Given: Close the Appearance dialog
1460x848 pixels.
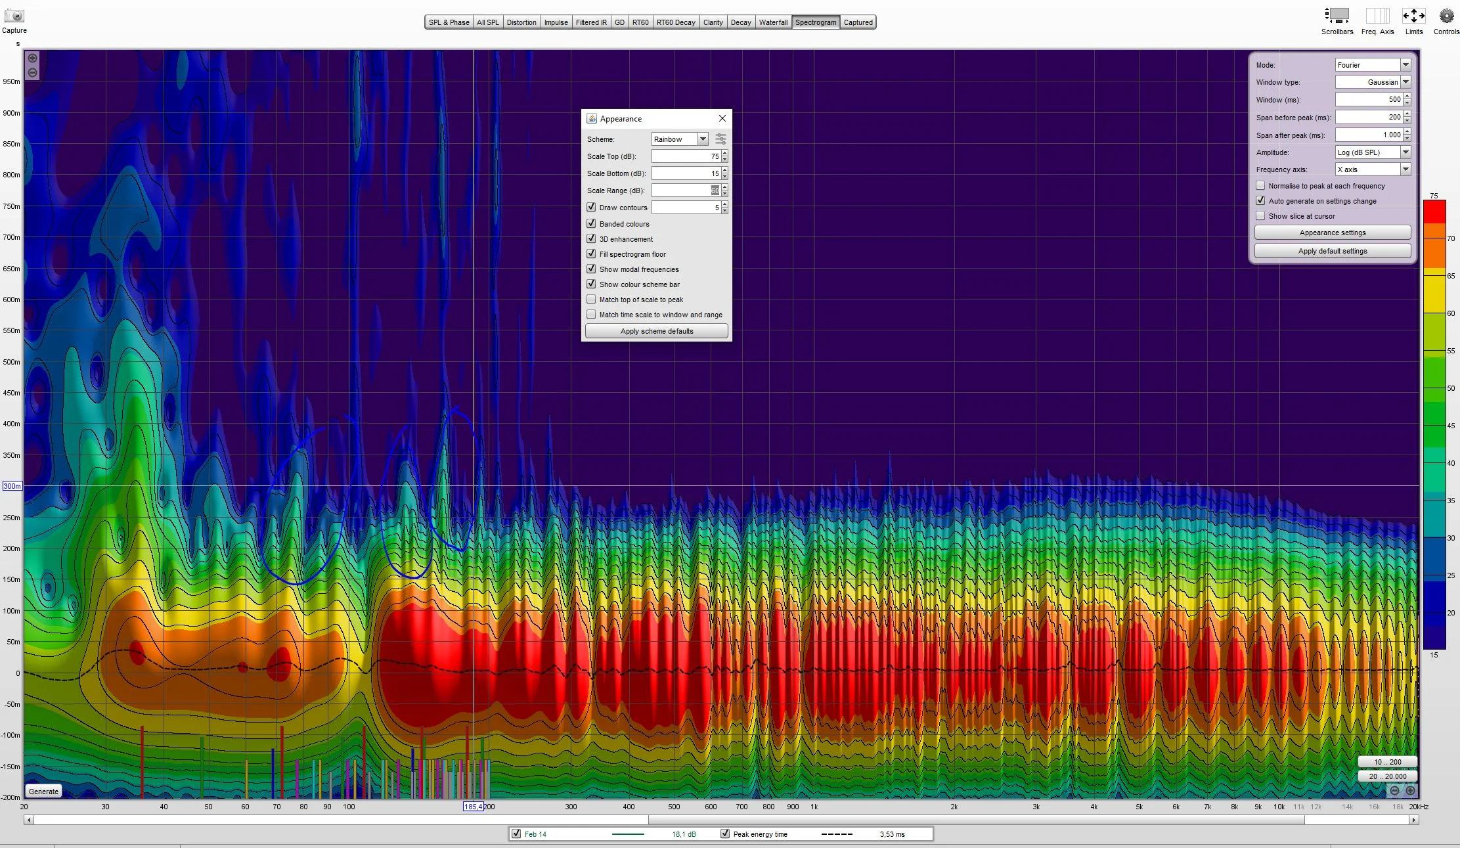Looking at the screenshot, I should (x=722, y=118).
